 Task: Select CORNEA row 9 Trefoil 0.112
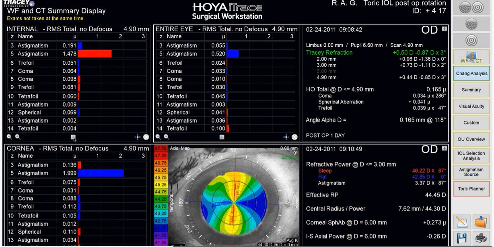click(x=77, y=207)
